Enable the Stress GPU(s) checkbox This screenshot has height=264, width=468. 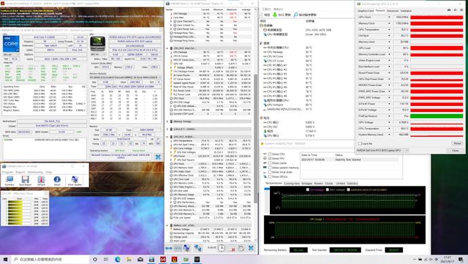269,176
